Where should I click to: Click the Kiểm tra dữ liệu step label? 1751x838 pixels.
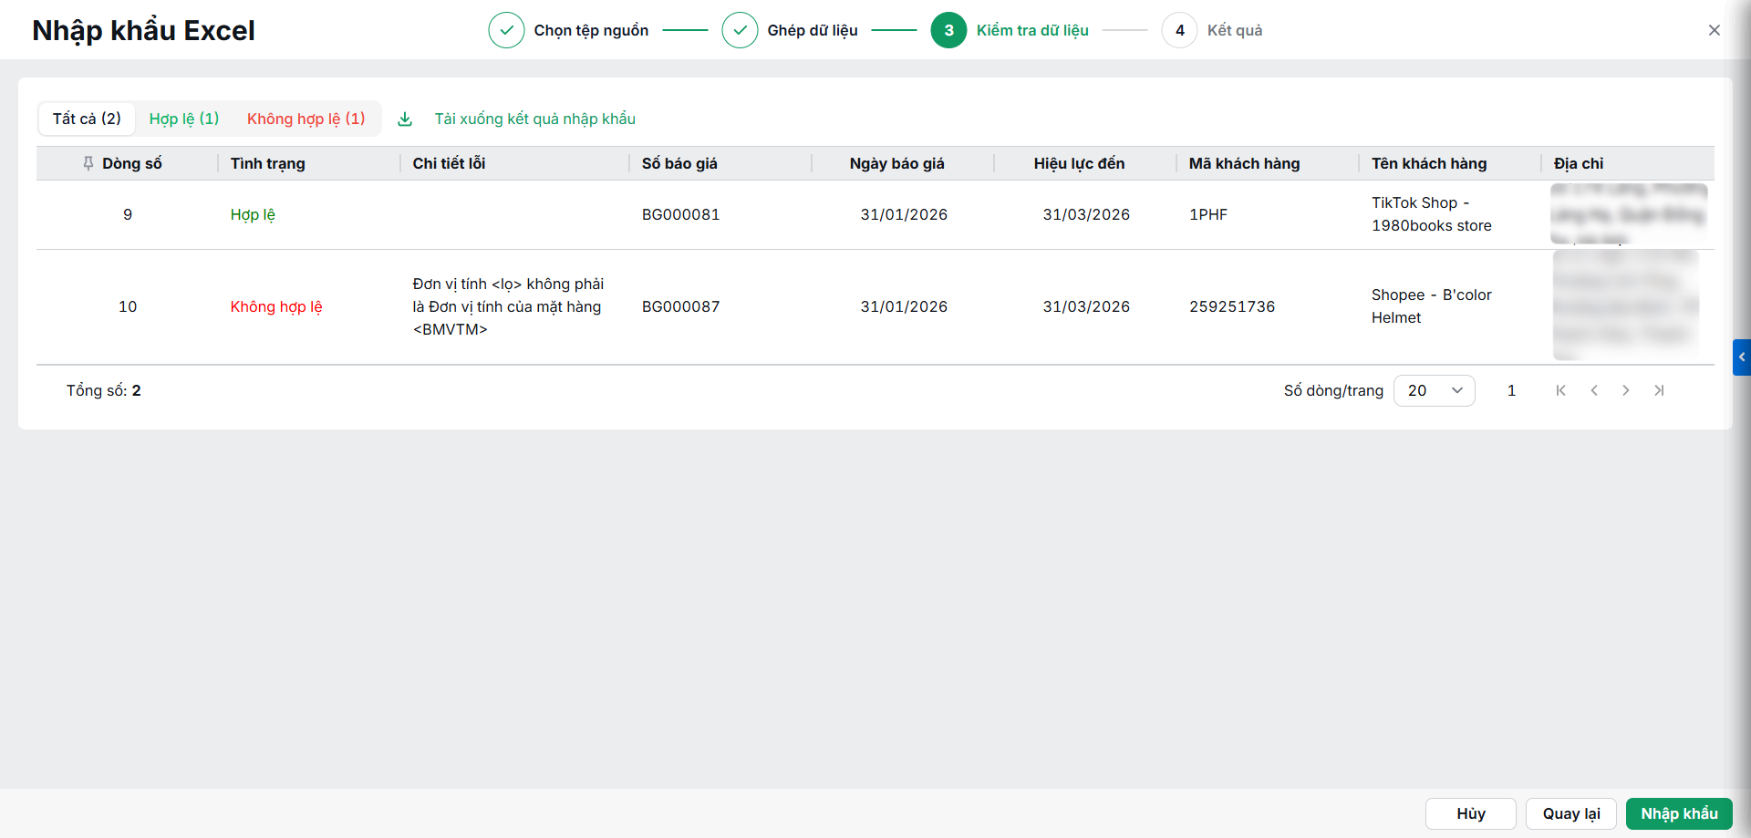coord(1032,30)
